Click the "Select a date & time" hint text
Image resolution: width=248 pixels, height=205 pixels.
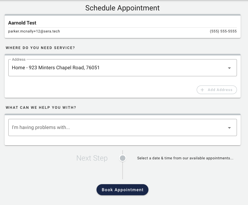coord(185,158)
